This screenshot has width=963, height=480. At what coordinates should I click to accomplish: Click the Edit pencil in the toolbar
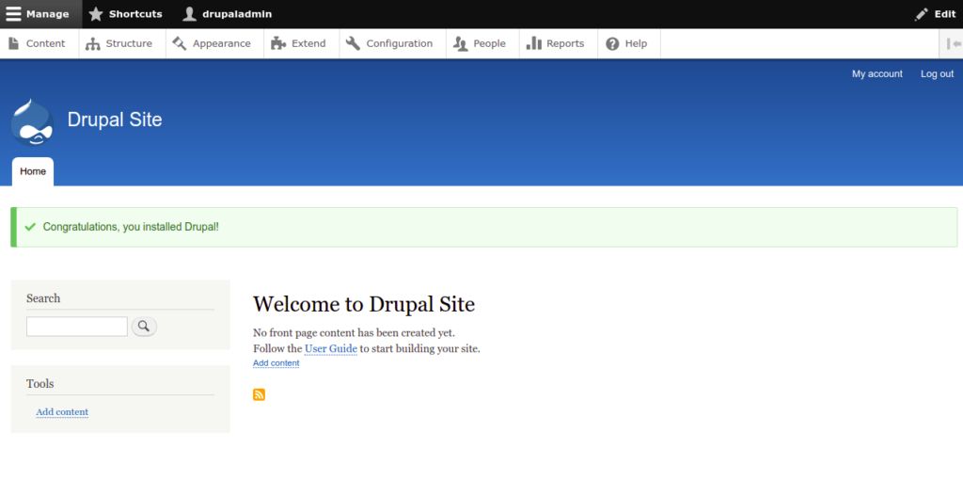click(935, 14)
